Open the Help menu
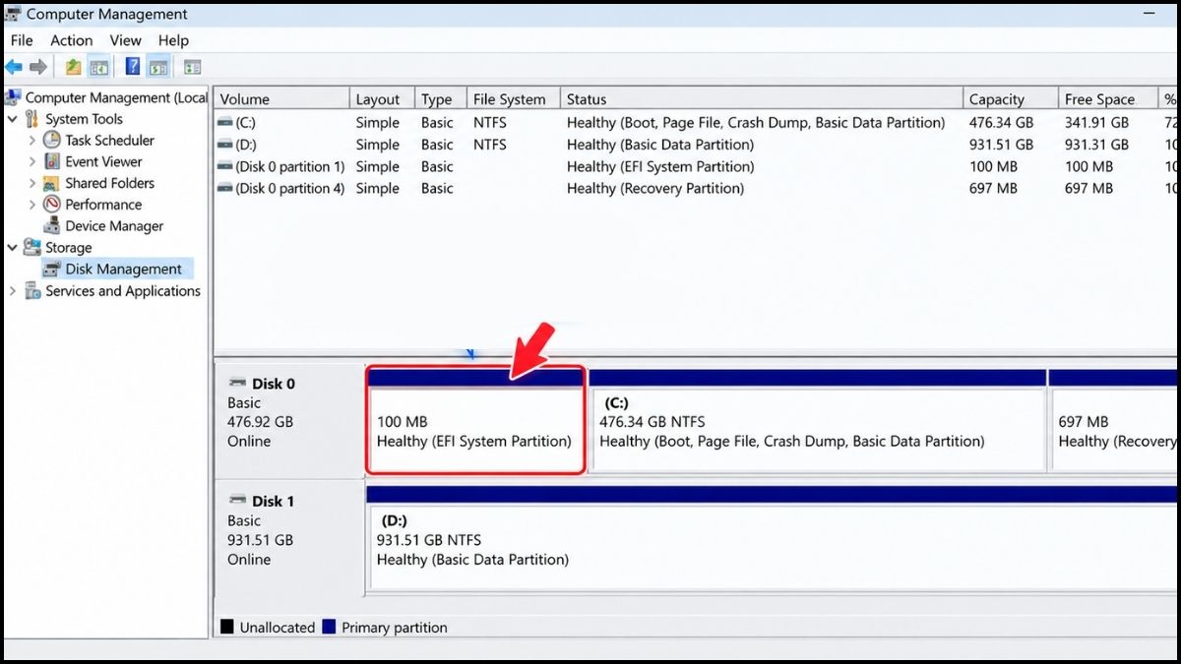 (x=173, y=40)
